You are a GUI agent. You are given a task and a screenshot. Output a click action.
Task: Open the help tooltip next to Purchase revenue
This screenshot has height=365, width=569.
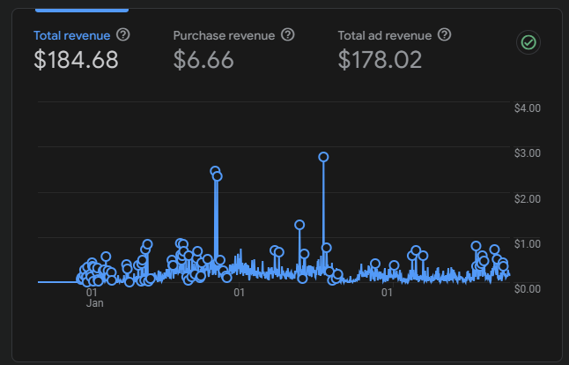[x=287, y=35]
